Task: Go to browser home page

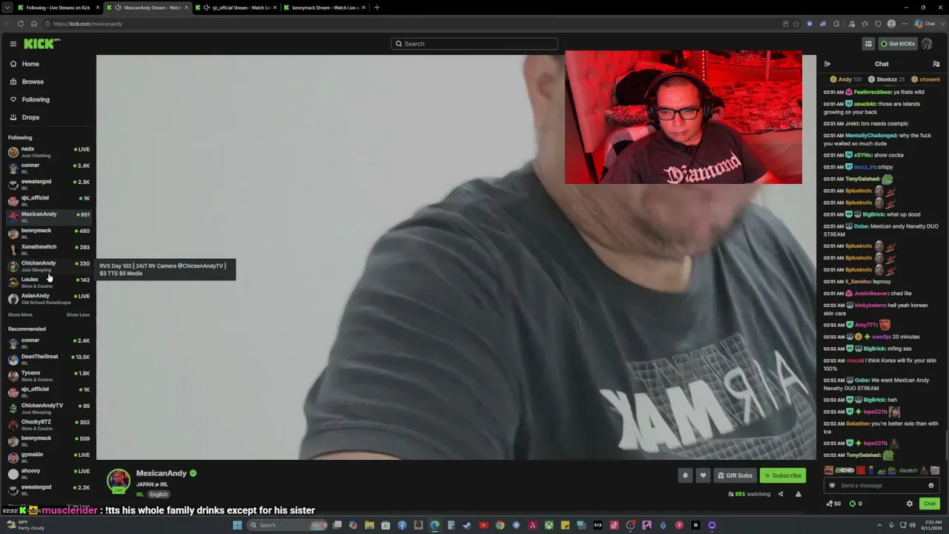Action: point(34,24)
